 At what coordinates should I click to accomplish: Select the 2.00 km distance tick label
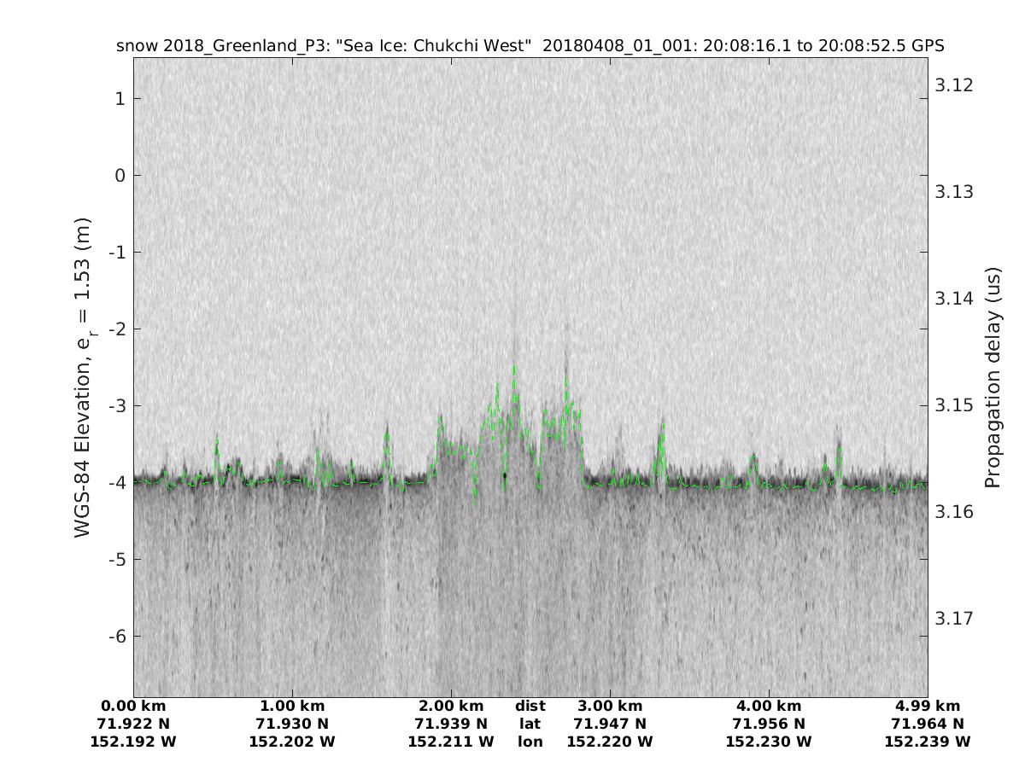tap(451, 707)
